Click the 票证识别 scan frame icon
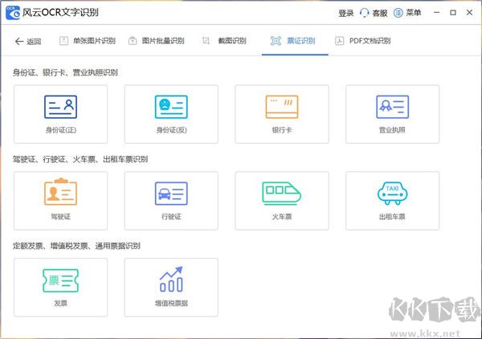Viewport: 482px width, 339px height. pyautogui.click(x=276, y=41)
